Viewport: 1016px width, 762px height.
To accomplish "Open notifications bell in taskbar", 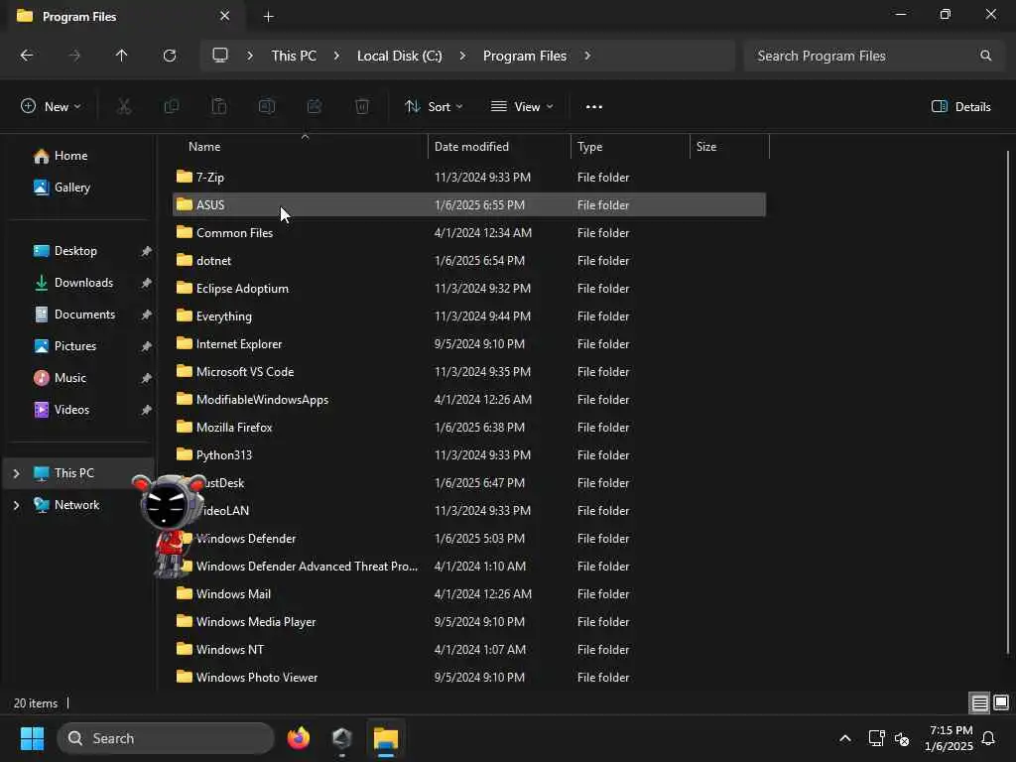I will (989, 738).
